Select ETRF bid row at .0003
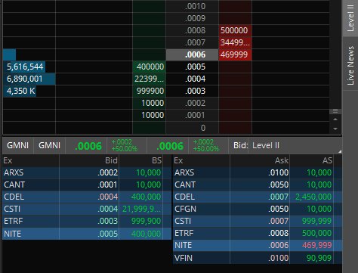 tap(87, 221)
